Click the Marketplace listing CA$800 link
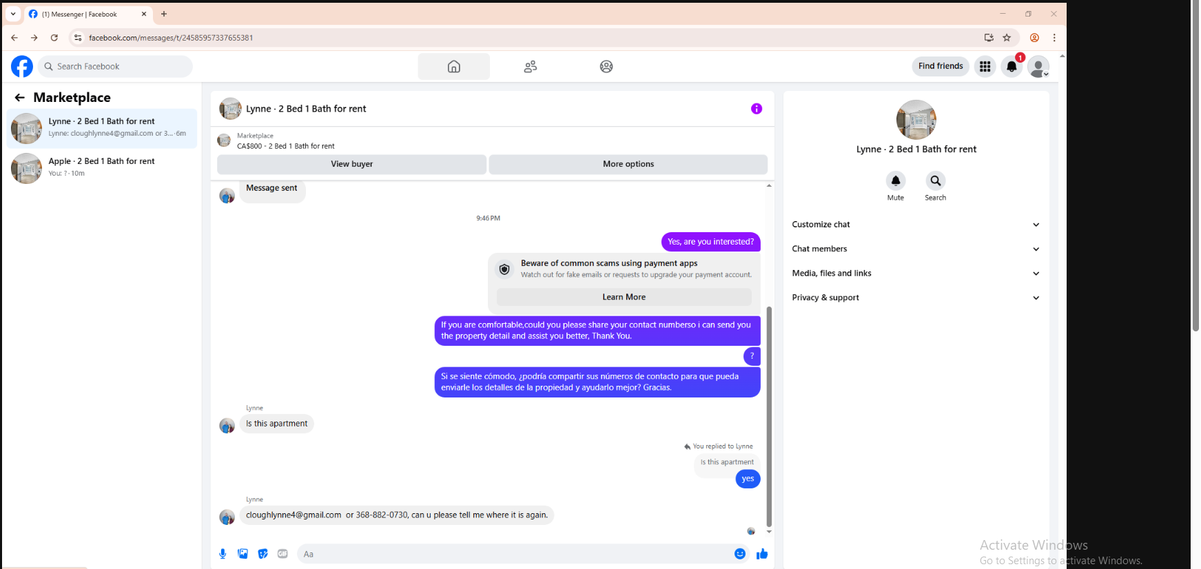 click(x=286, y=146)
